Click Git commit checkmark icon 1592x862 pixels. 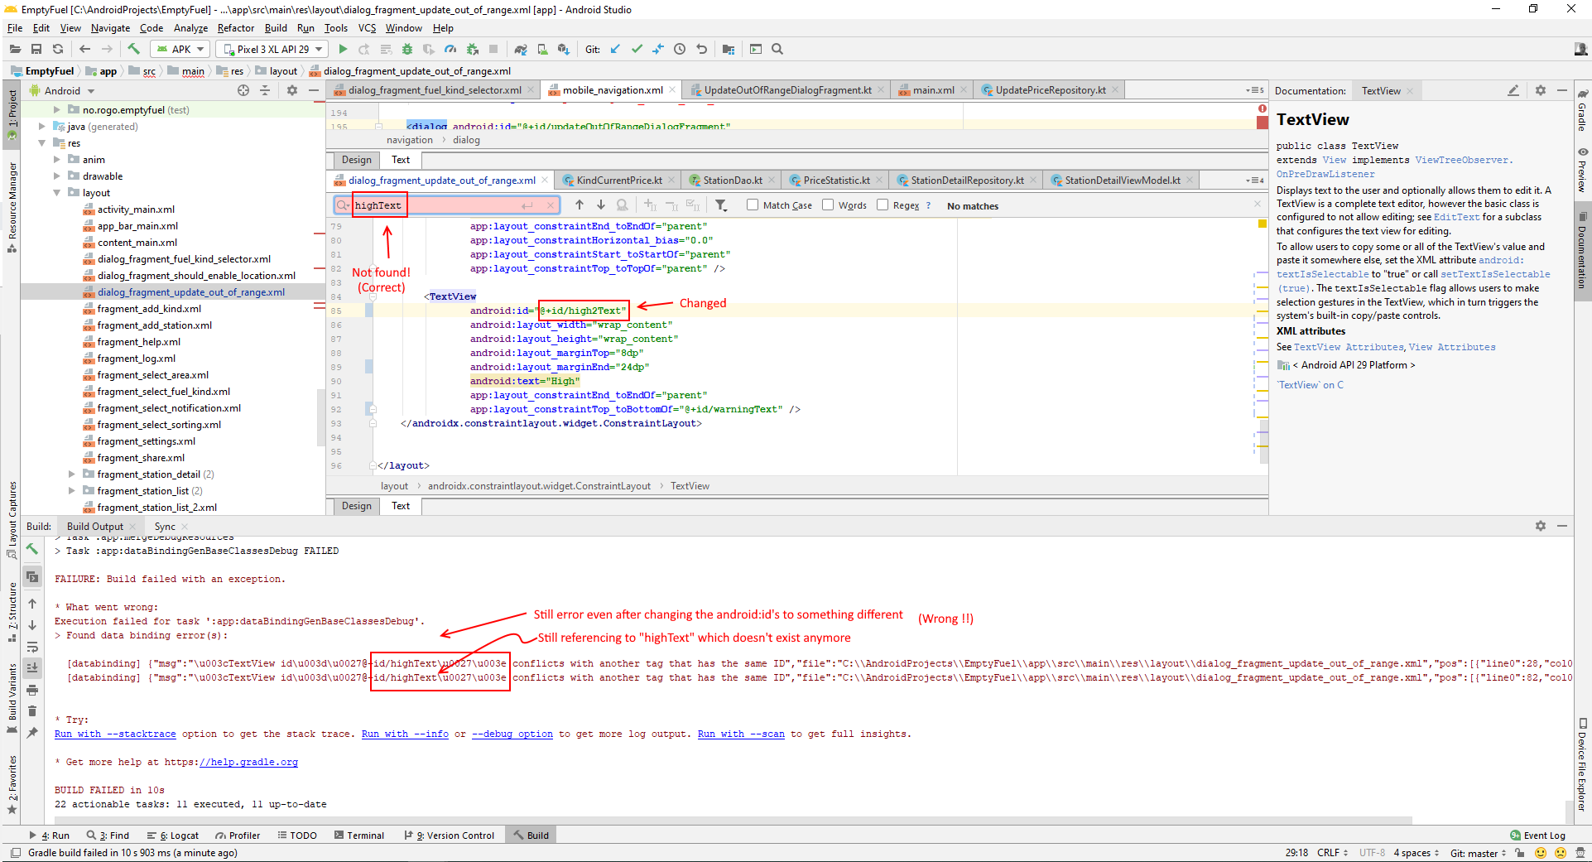click(637, 50)
